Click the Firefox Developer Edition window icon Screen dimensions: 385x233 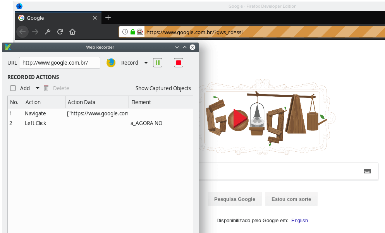[19, 6]
